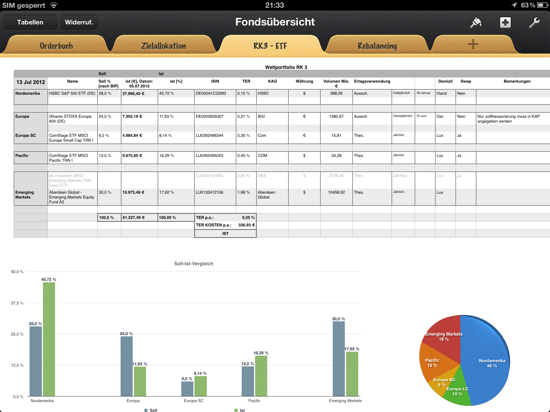The width and height of the screenshot is (550, 412).
Task: Open the format paintbrush inspector
Action: 476,23
